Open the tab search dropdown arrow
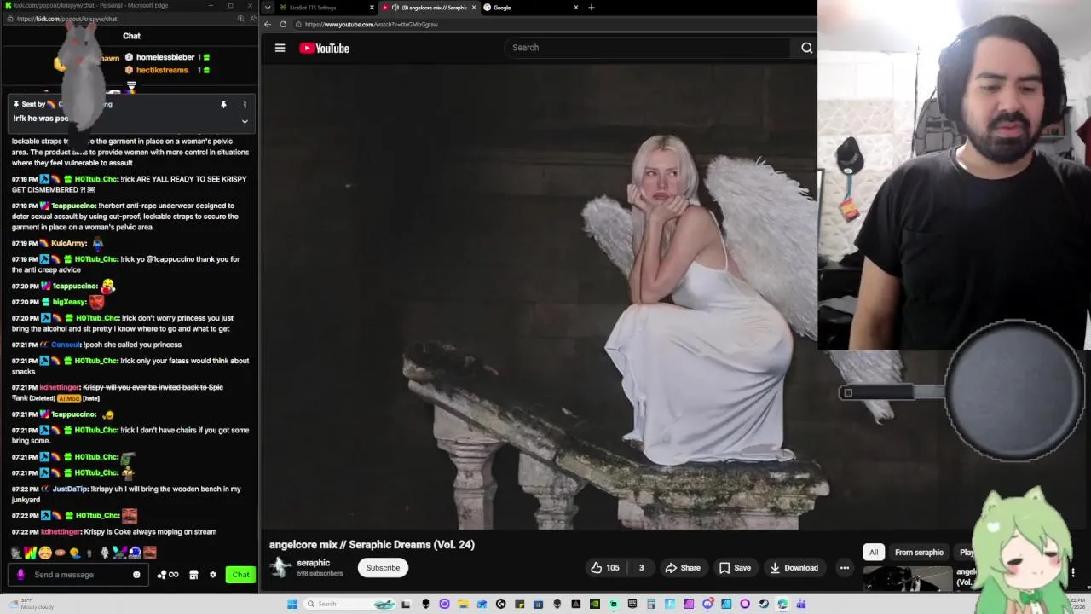 pos(268,8)
